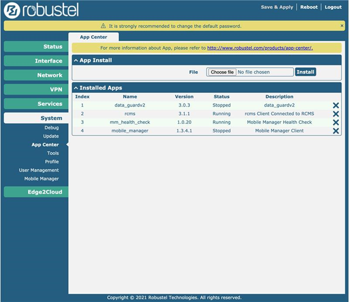
Task: Click the copyright footer text
Action: [174, 298]
